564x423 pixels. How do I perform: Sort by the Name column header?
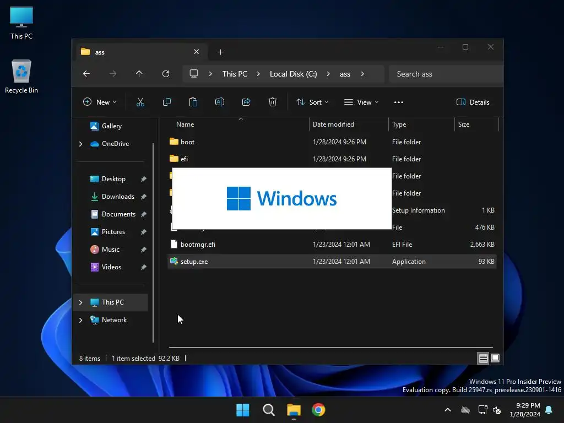click(x=238, y=124)
